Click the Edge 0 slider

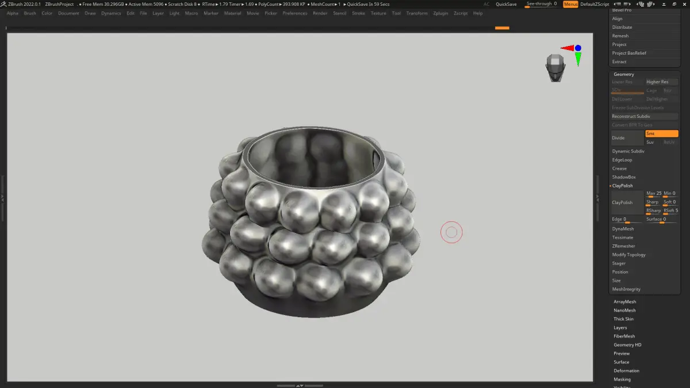tap(627, 220)
